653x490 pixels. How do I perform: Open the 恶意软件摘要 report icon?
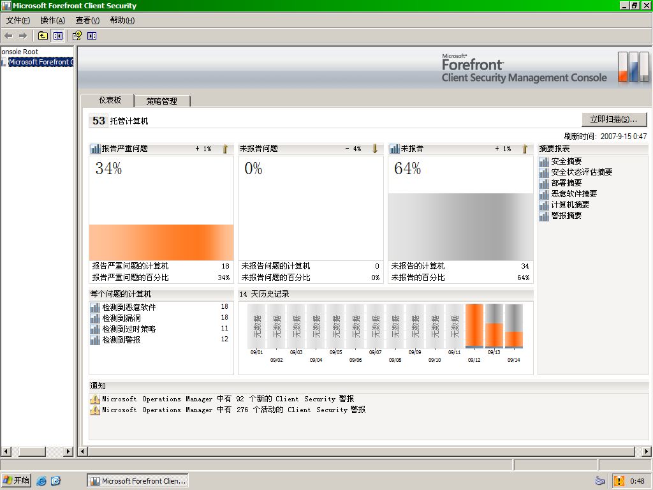pos(544,194)
